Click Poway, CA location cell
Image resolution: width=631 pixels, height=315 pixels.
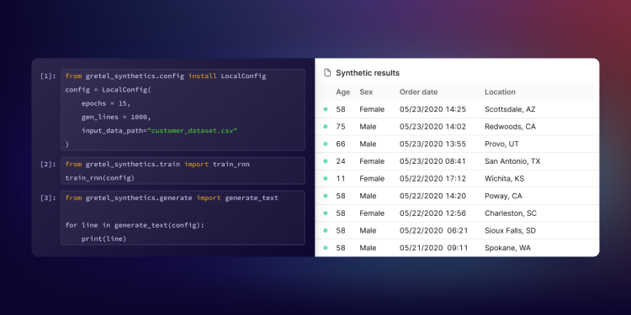click(503, 196)
